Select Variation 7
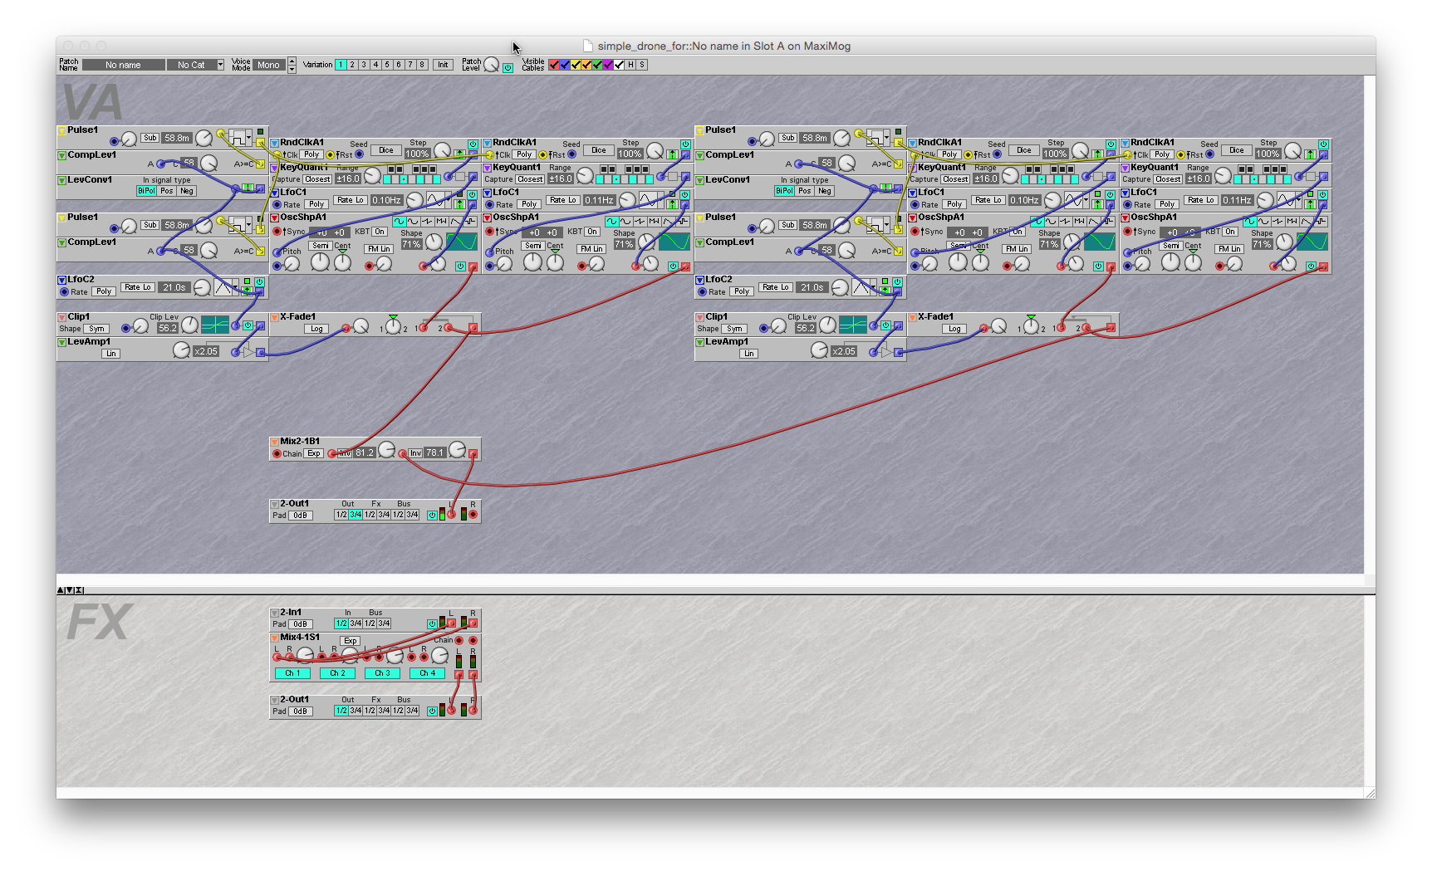 410,65
